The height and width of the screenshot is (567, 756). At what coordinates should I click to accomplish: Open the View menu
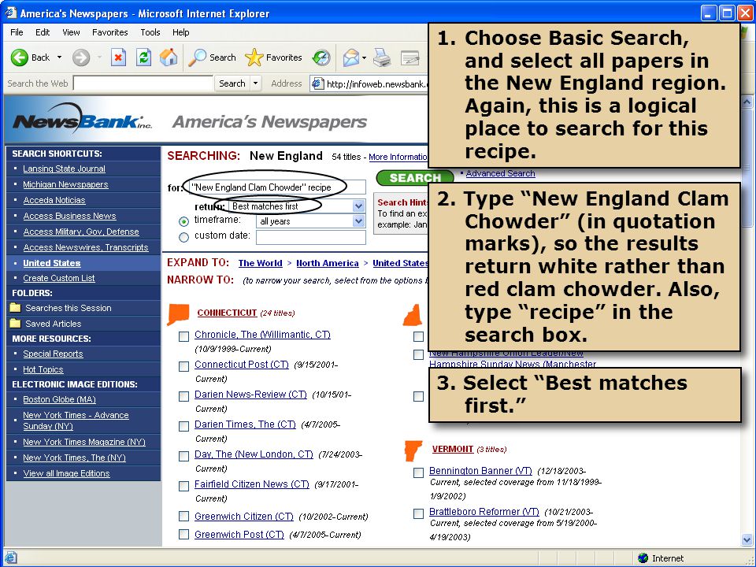pos(71,32)
